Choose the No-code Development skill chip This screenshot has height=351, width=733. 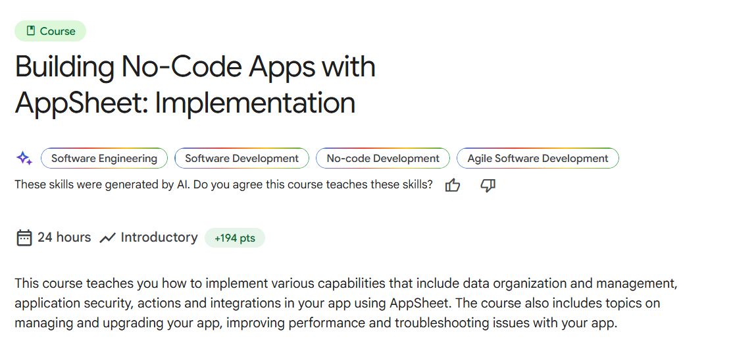click(382, 158)
